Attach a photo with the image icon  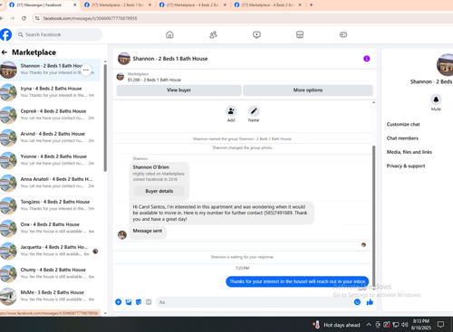point(129,302)
